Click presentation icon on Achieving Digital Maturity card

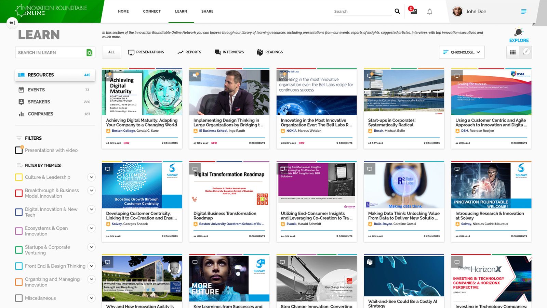[108, 75]
